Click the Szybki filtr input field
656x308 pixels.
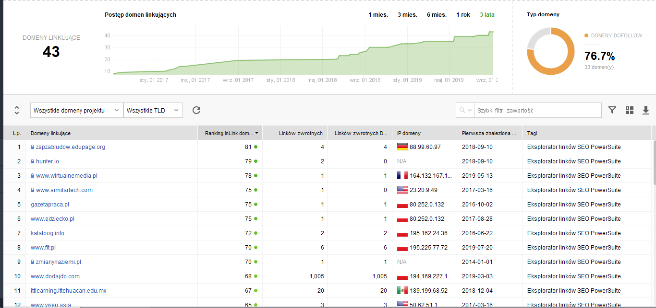point(537,110)
